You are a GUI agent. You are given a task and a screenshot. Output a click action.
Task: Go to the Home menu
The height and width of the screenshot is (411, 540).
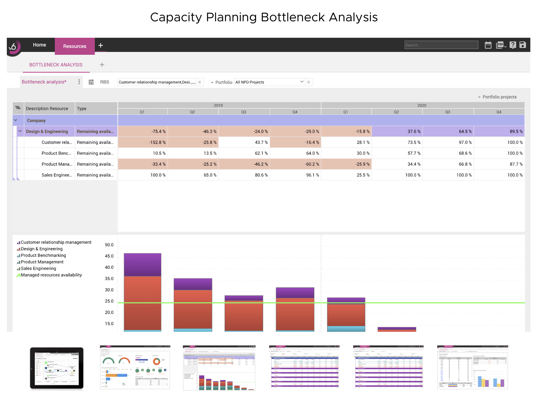click(x=39, y=45)
